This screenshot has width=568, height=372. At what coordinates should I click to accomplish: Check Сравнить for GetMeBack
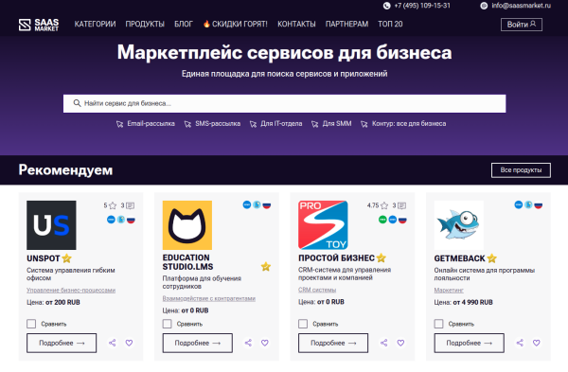pos(438,324)
